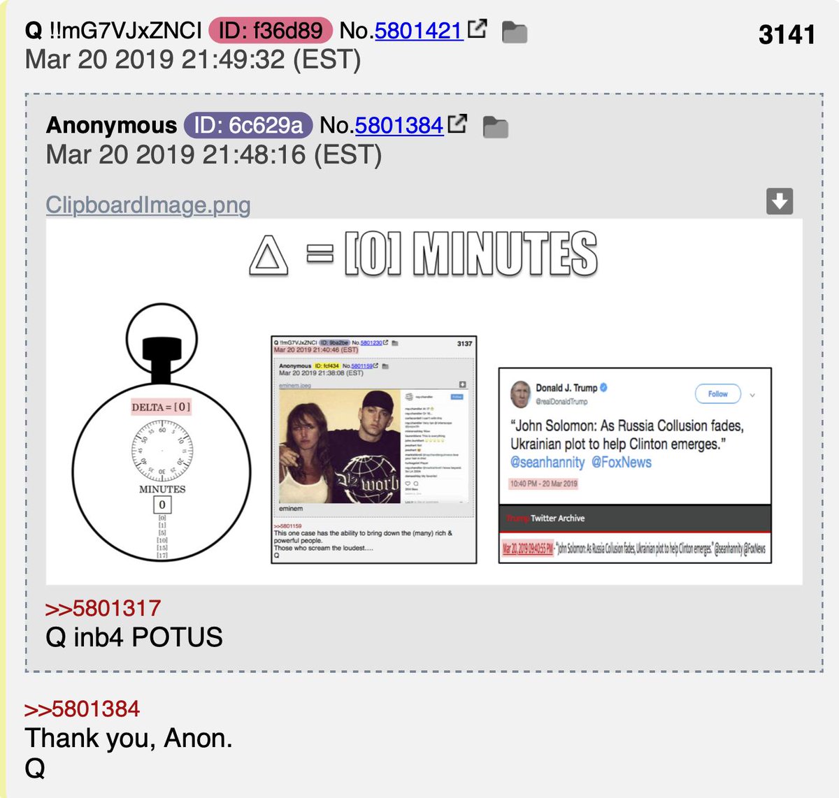The width and height of the screenshot is (839, 798).
Task: Click the stopwatch DELTA graphic
Action: 162,432
